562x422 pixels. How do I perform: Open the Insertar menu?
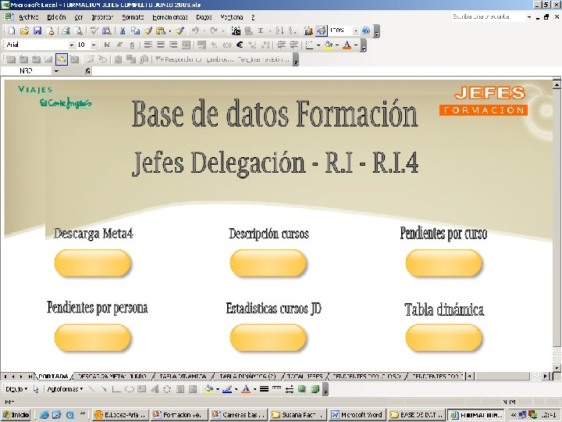(x=102, y=17)
